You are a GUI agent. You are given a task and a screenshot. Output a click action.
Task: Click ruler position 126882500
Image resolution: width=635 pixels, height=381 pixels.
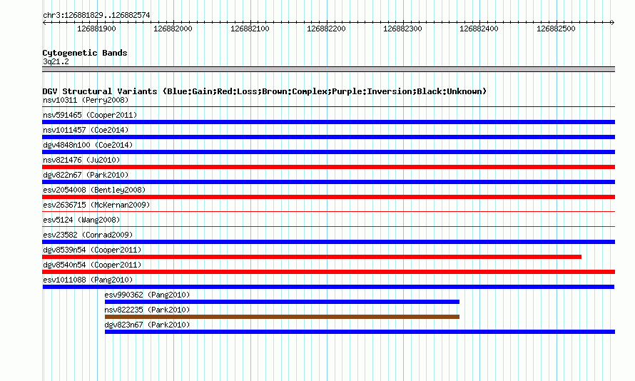pos(556,29)
